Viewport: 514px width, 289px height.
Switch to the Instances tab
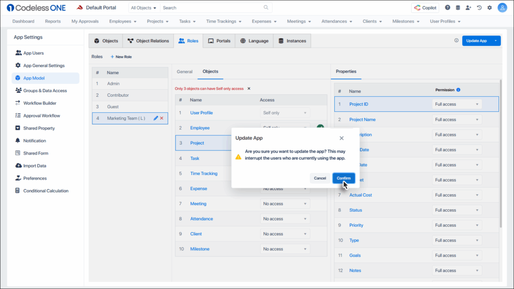[x=292, y=41]
